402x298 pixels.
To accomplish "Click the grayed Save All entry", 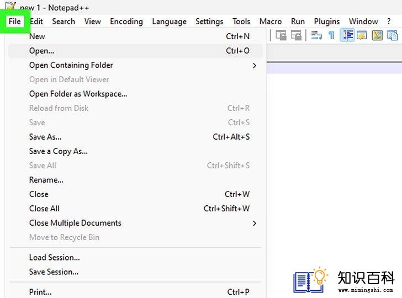I will click(x=135, y=166).
